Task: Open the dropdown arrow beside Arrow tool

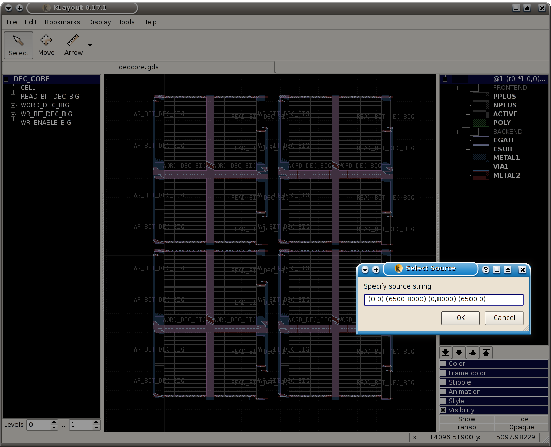Action: point(90,45)
